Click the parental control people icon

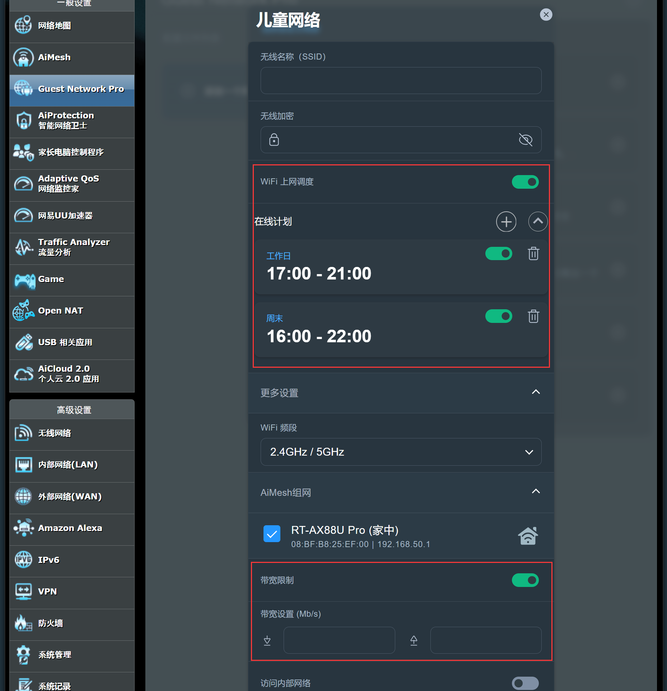pos(23,152)
